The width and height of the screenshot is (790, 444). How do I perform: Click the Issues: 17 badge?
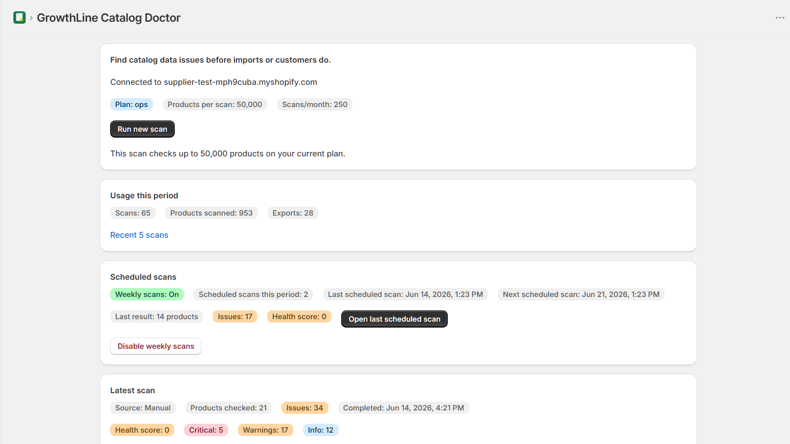(x=235, y=317)
